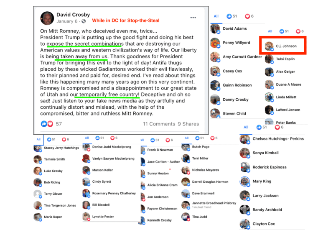Image resolution: width=313 pixels, height=240 pixels.
Task: Open Rosemary Penney Chatterley's profile name
Action: point(114,193)
